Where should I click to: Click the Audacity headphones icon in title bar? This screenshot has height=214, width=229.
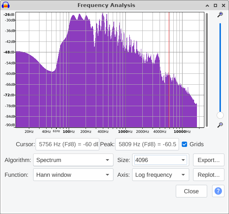click(x=6, y=5)
